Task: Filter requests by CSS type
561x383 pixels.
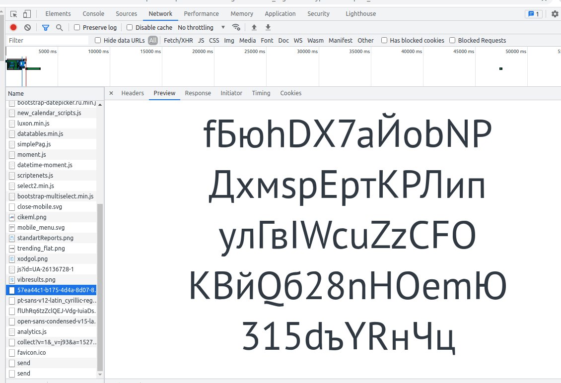Action: (214, 40)
